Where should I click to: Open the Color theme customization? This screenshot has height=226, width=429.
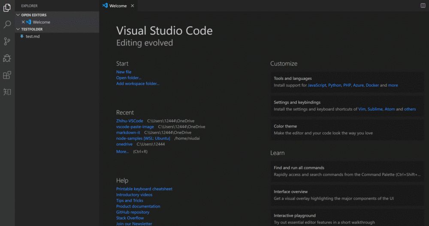pyautogui.click(x=285, y=126)
